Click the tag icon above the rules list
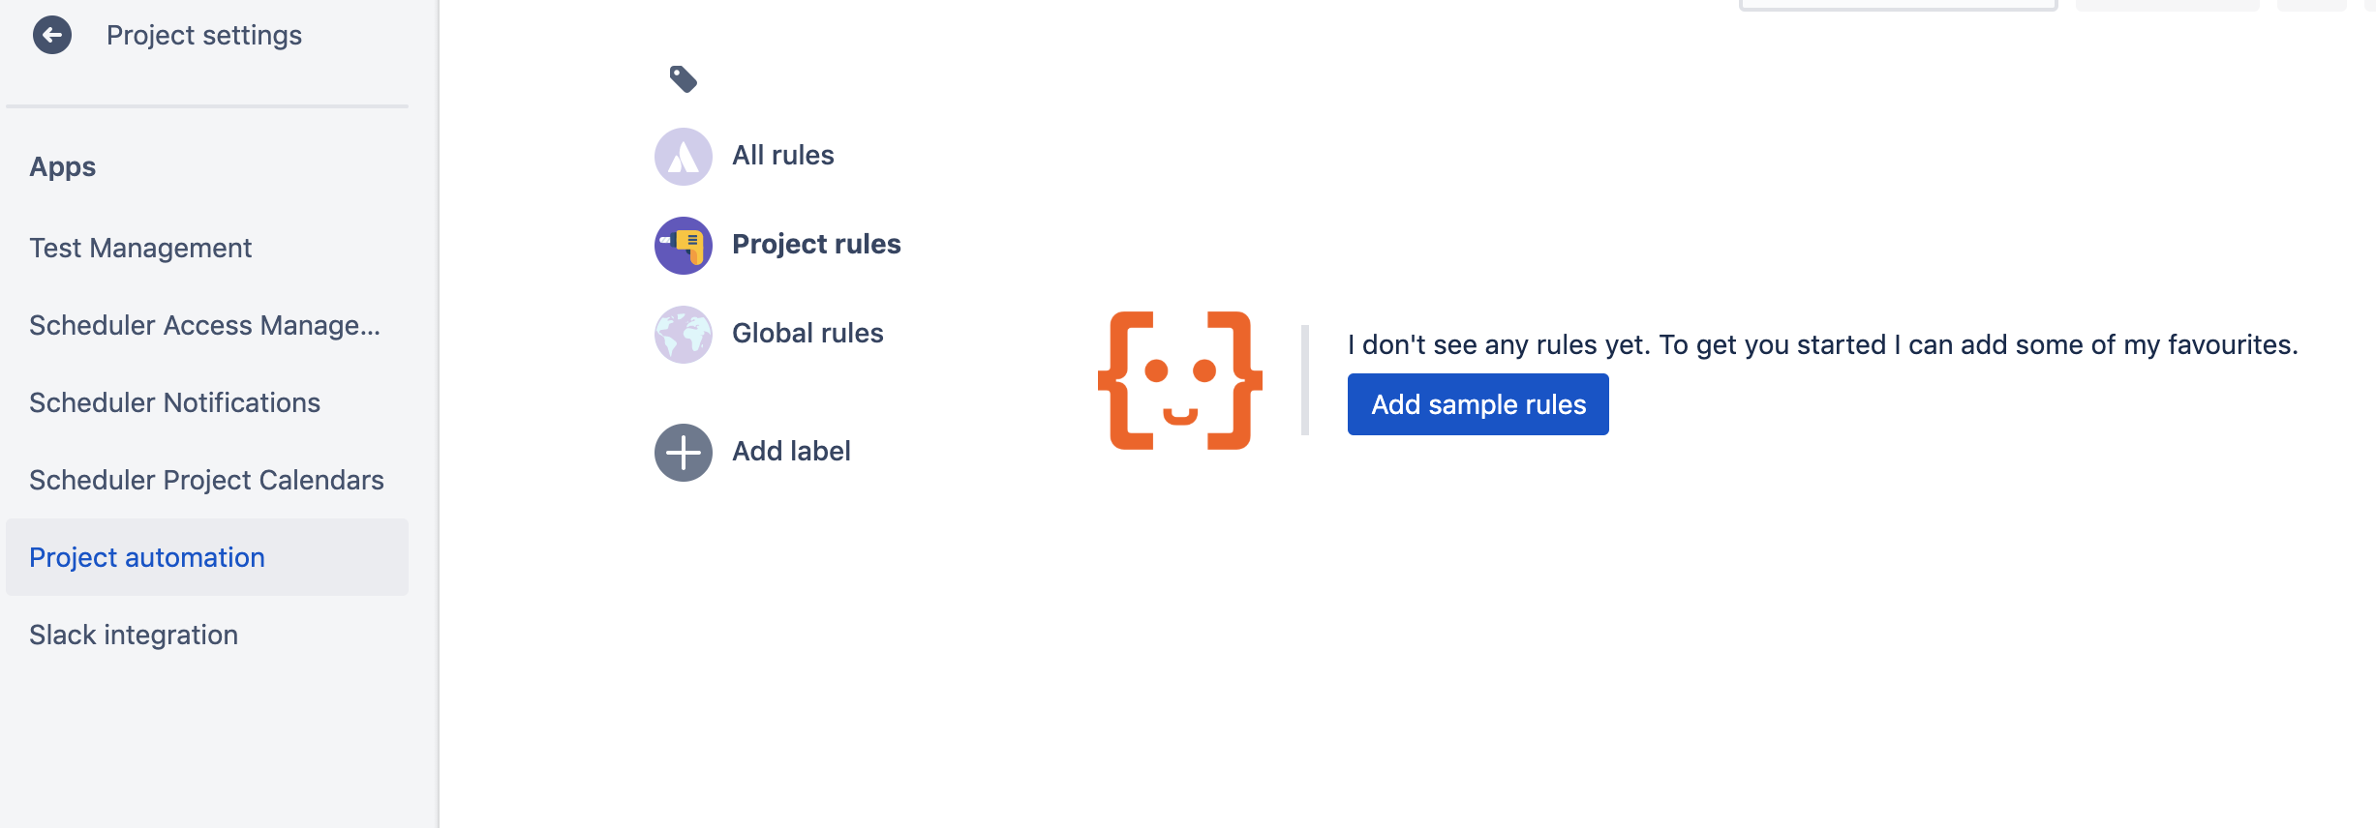This screenshot has width=2376, height=828. [684, 77]
